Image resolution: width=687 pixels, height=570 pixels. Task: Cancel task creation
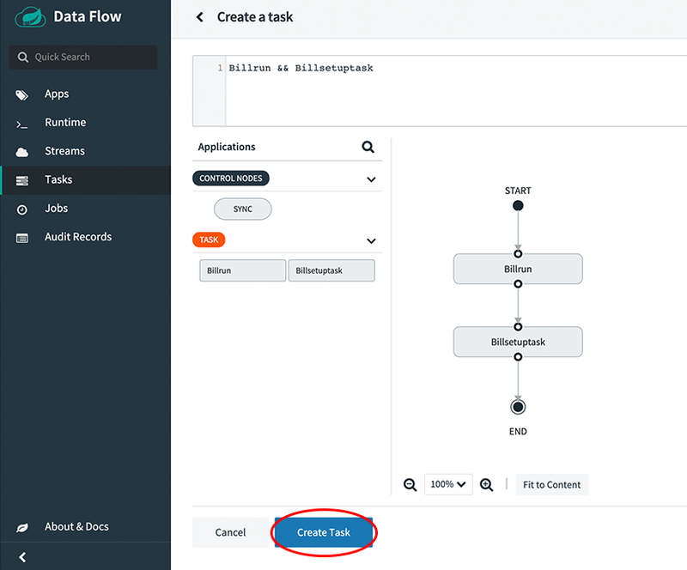[230, 532]
